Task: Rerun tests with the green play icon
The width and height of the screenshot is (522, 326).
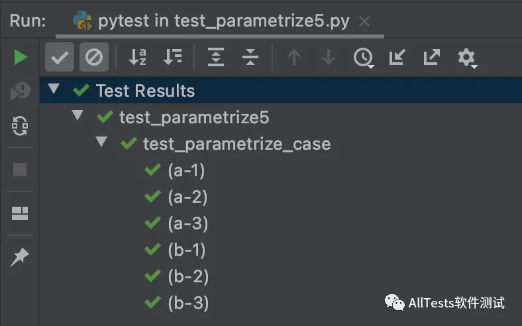Action: [21, 58]
